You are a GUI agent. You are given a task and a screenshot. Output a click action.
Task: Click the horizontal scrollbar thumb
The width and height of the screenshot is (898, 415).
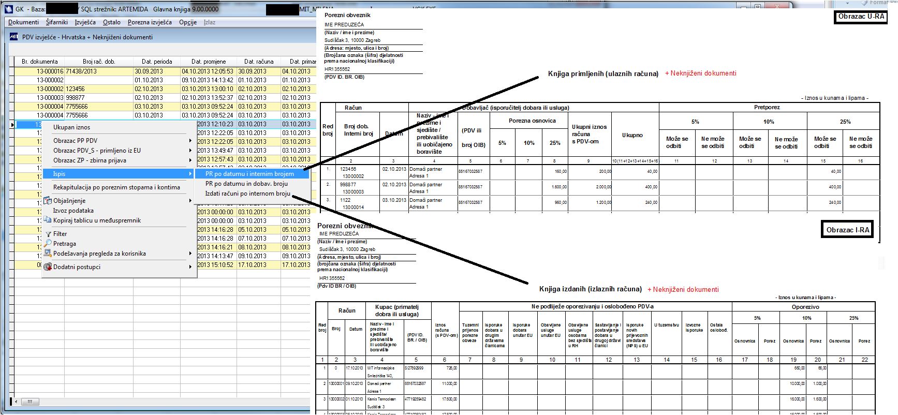click(x=30, y=402)
